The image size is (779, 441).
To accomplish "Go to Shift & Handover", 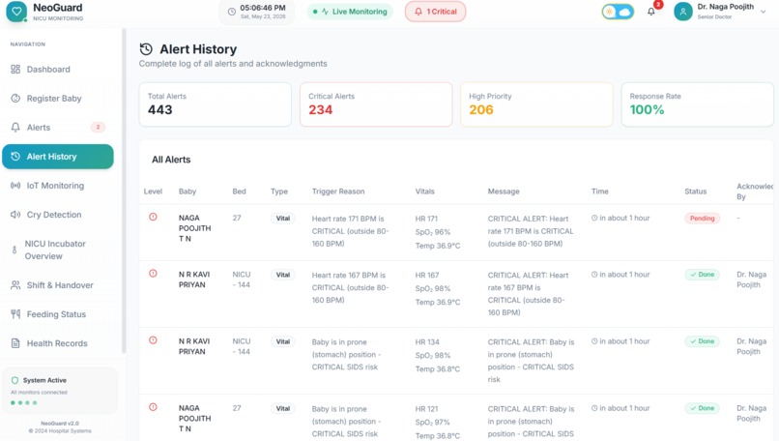I will coord(58,285).
